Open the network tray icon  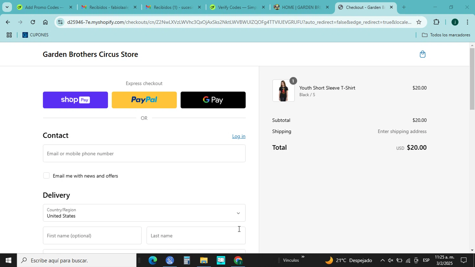click(x=408, y=260)
